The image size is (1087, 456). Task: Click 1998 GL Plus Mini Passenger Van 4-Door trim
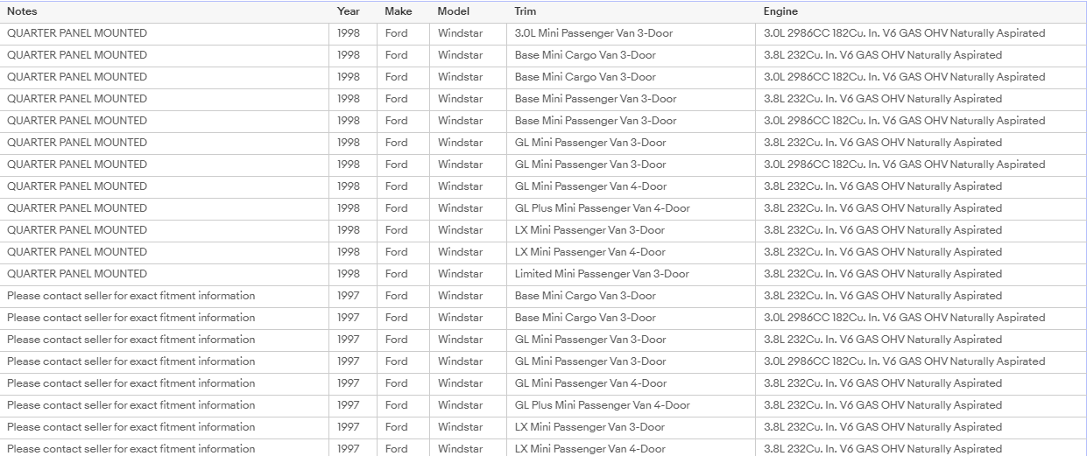coord(603,208)
